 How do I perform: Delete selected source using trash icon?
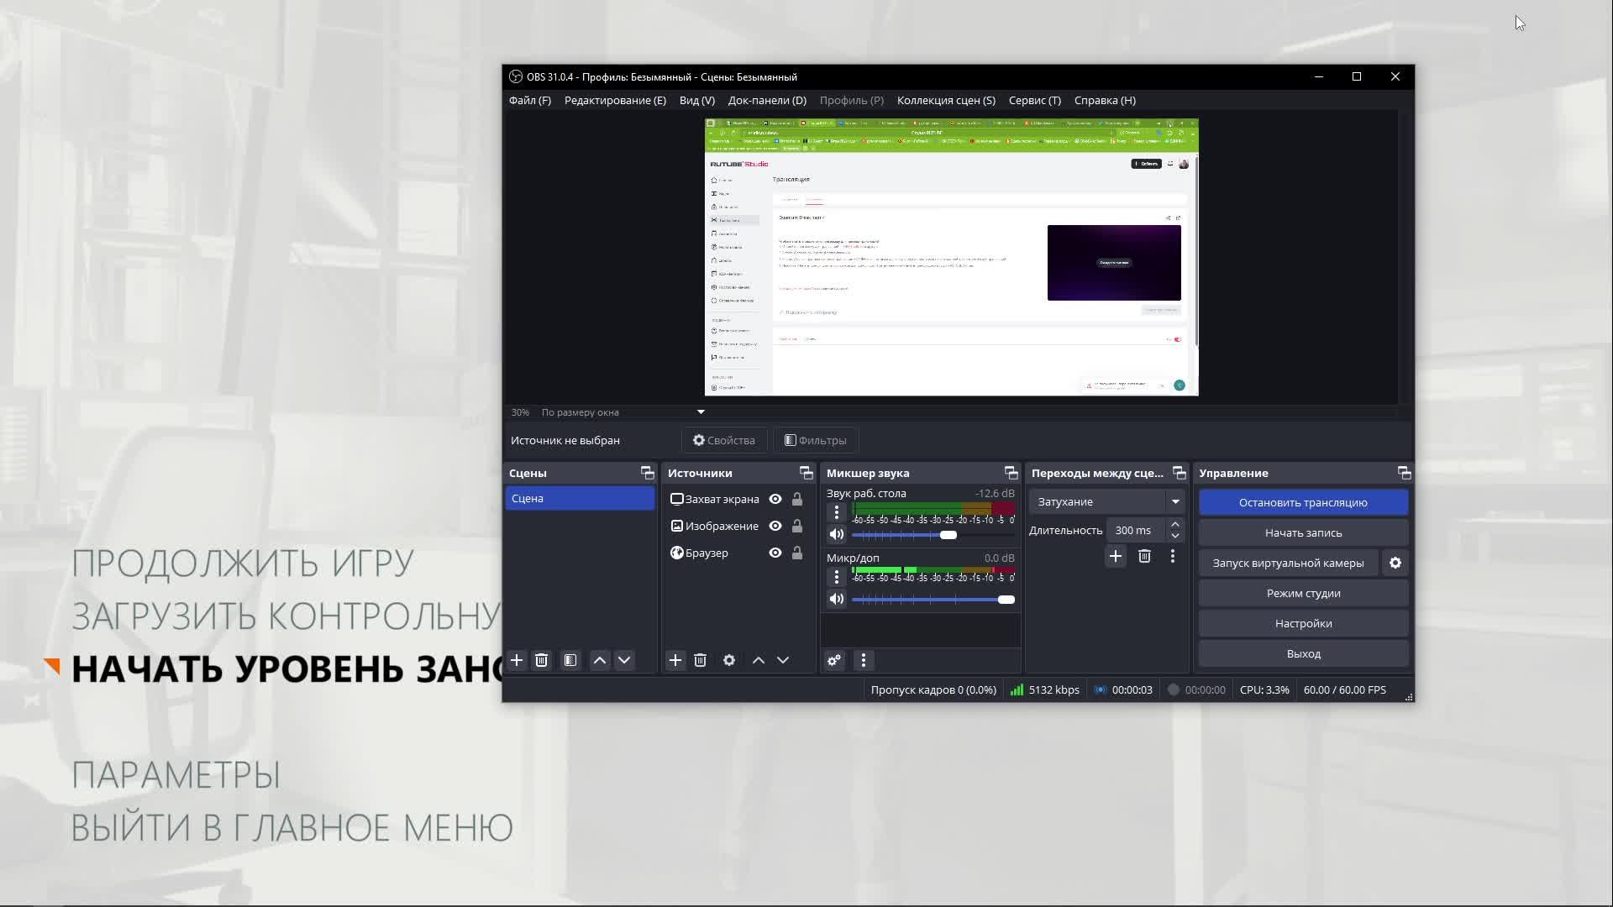[700, 660]
